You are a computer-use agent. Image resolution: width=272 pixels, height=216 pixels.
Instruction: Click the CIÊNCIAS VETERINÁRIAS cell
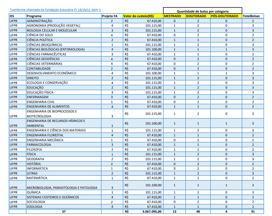(64, 64)
